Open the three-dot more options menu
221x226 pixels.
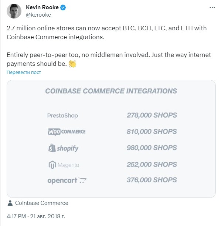pyautogui.click(x=212, y=7)
